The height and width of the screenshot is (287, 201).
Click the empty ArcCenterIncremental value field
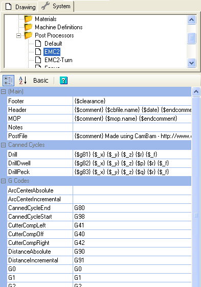pyautogui.click(x=132, y=199)
